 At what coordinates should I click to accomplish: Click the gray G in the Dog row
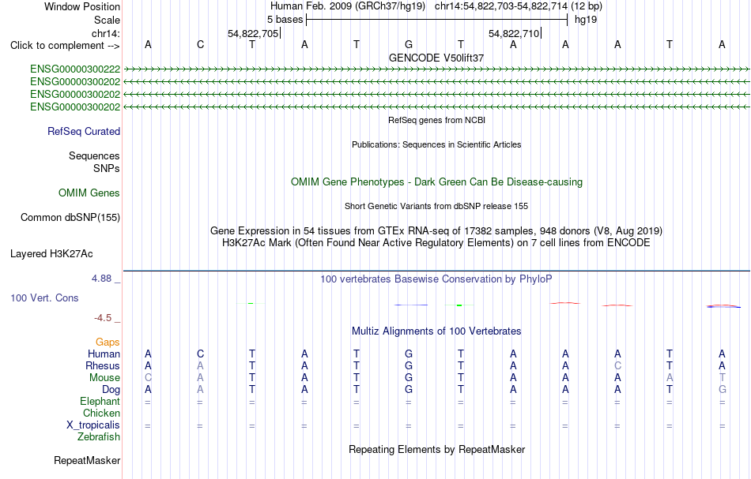point(723,390)
